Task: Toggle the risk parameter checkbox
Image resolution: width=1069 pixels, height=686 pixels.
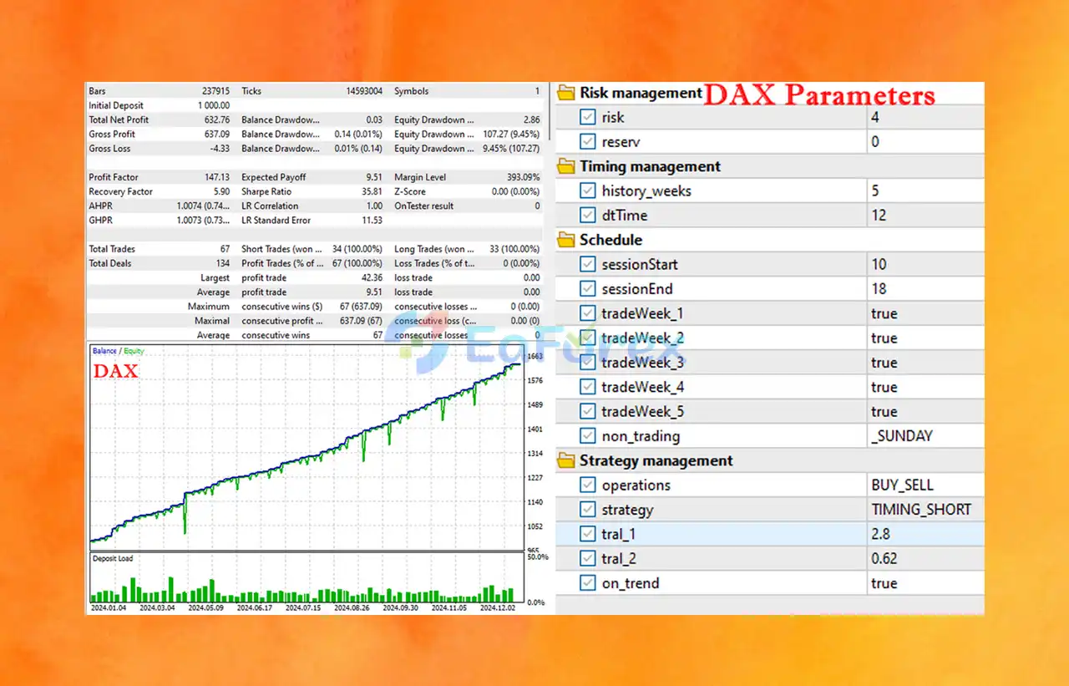Action: (x=588, y=118)
